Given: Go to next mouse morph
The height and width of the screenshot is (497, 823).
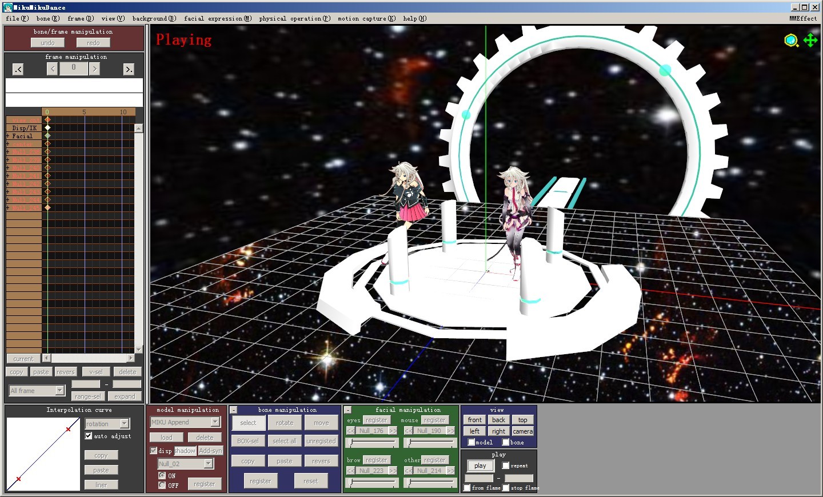Looking at the screenshot, I should (450, 431).
